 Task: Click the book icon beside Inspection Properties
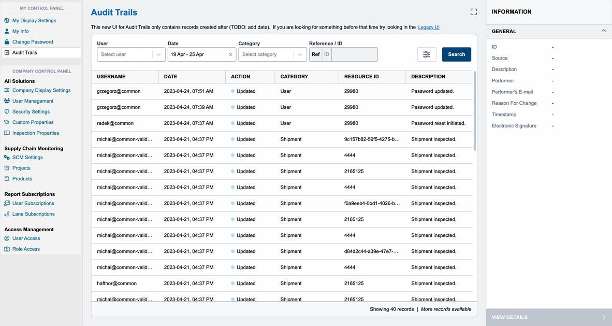point(7,133)
